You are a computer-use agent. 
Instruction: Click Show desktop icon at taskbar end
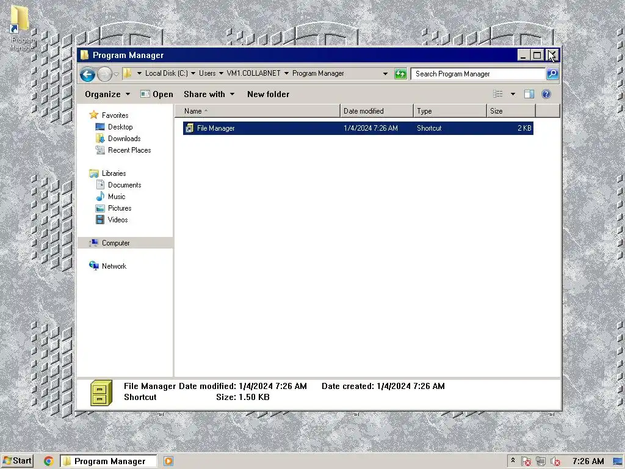[x=618, y=462]
